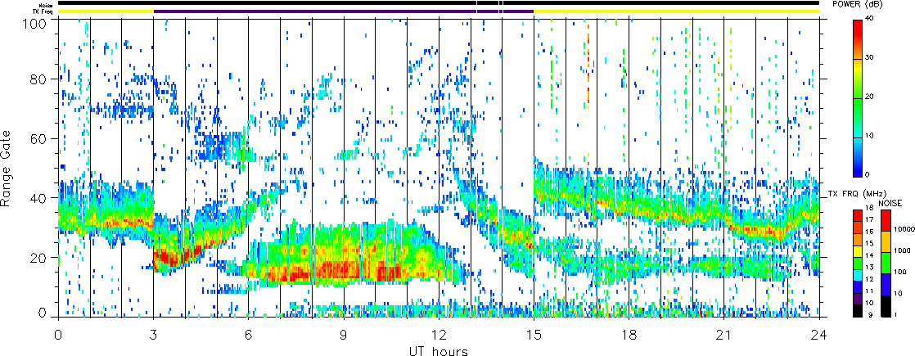The image size is (915, 356).
Task: Pick the cyan swatch in TX FRQ legend
Action: pyautogui.click(x=858, y=276)
